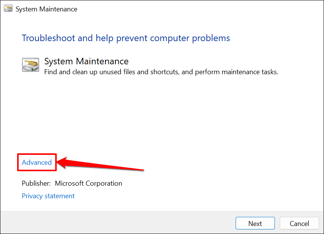Click the "System Maintenance" window title text

(46, 9)
